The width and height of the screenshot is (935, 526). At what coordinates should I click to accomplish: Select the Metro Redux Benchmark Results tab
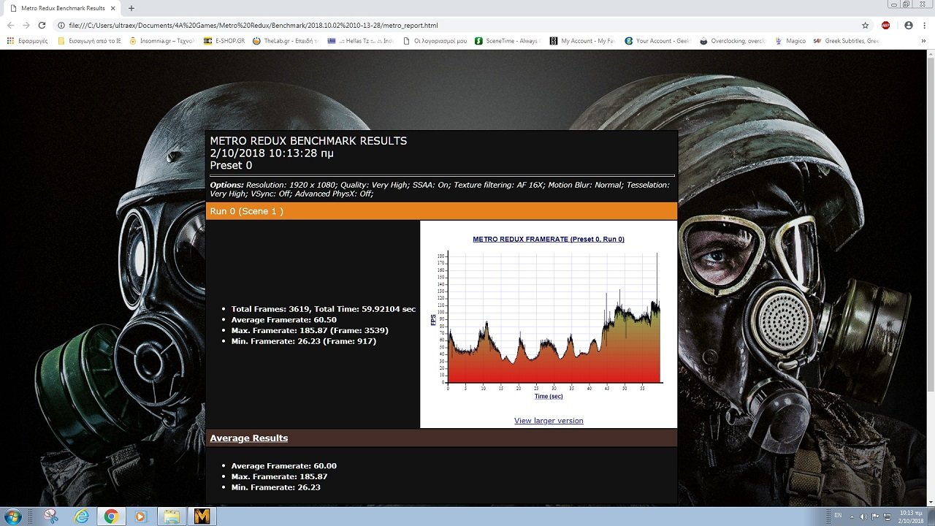62,8
